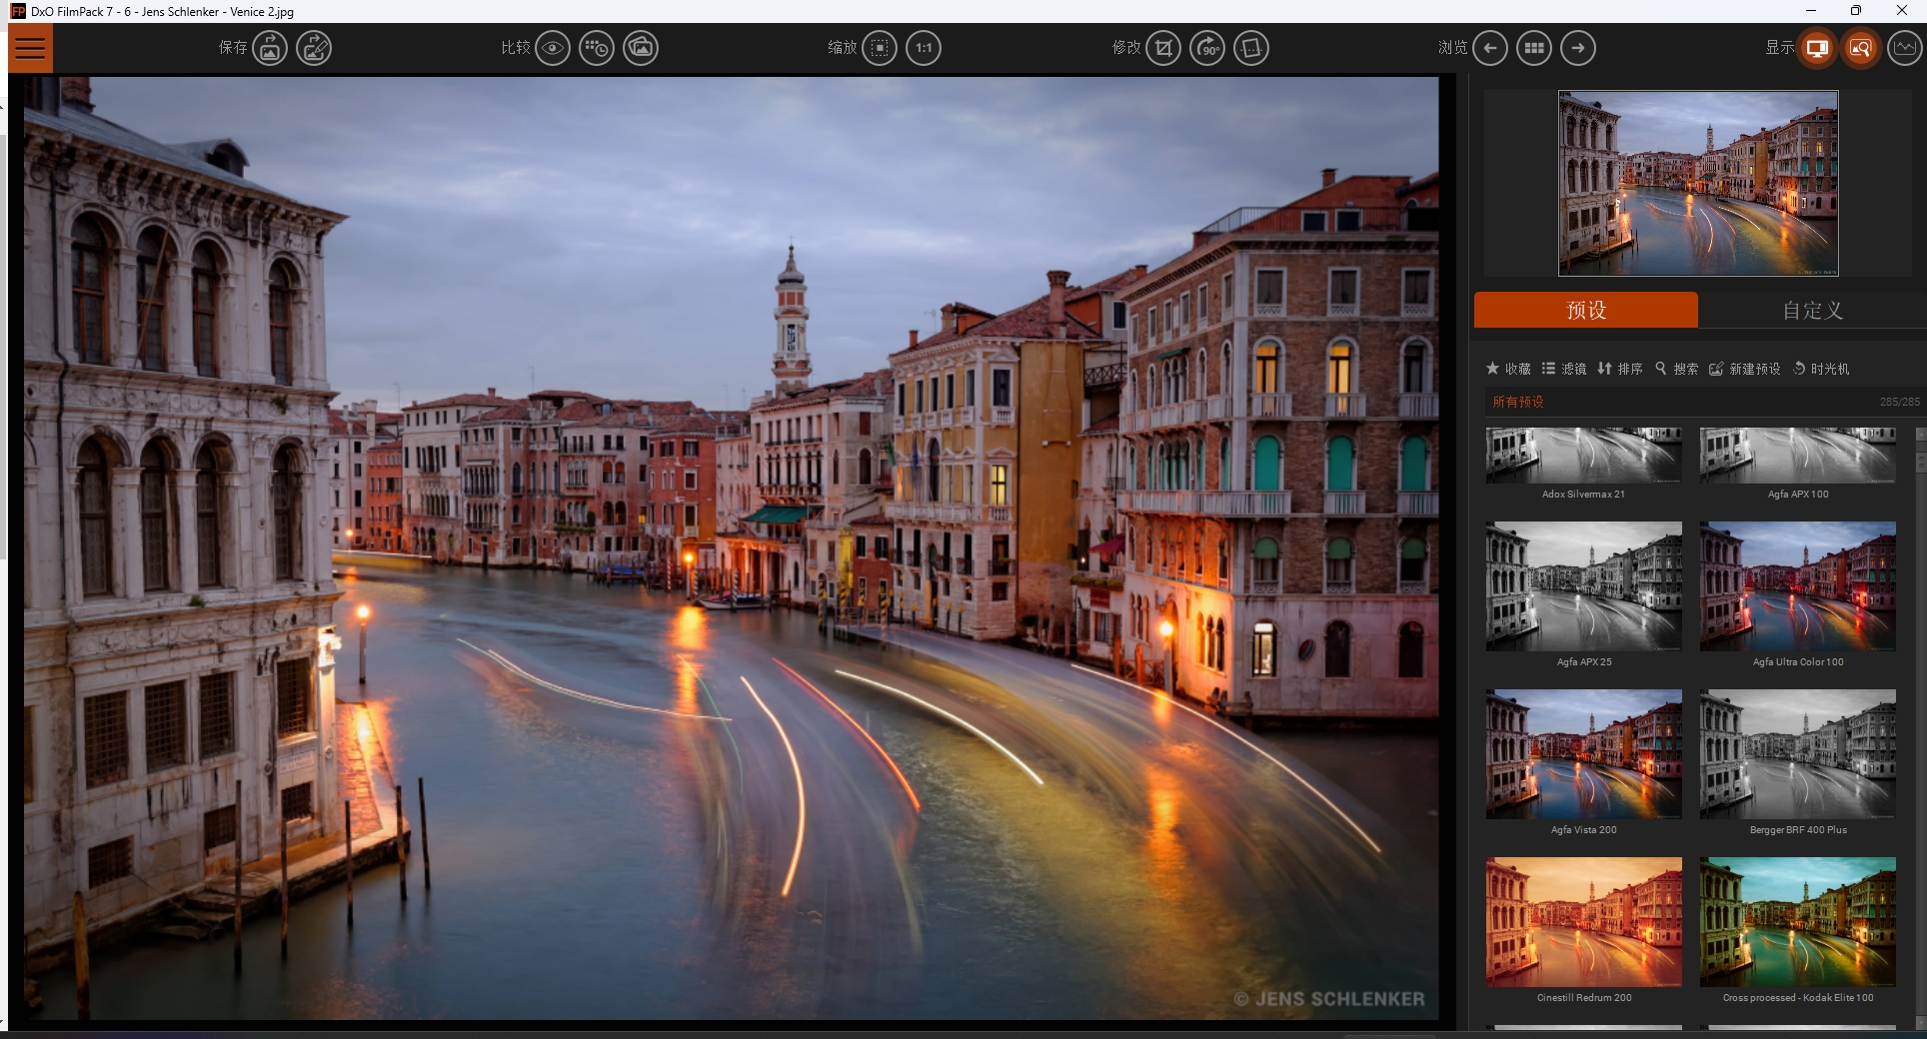Screen dimensions: 1927x1039
Task: Click the navigator preview thumbnail
Action: (x=1698, y=183)
